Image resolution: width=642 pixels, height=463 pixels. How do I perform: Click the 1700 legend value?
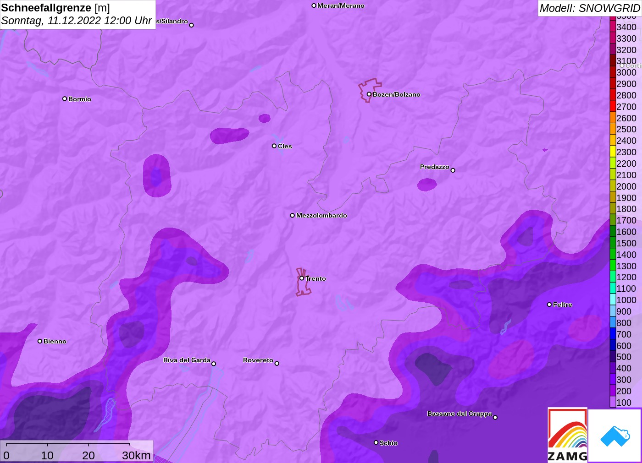coord(626,220)
